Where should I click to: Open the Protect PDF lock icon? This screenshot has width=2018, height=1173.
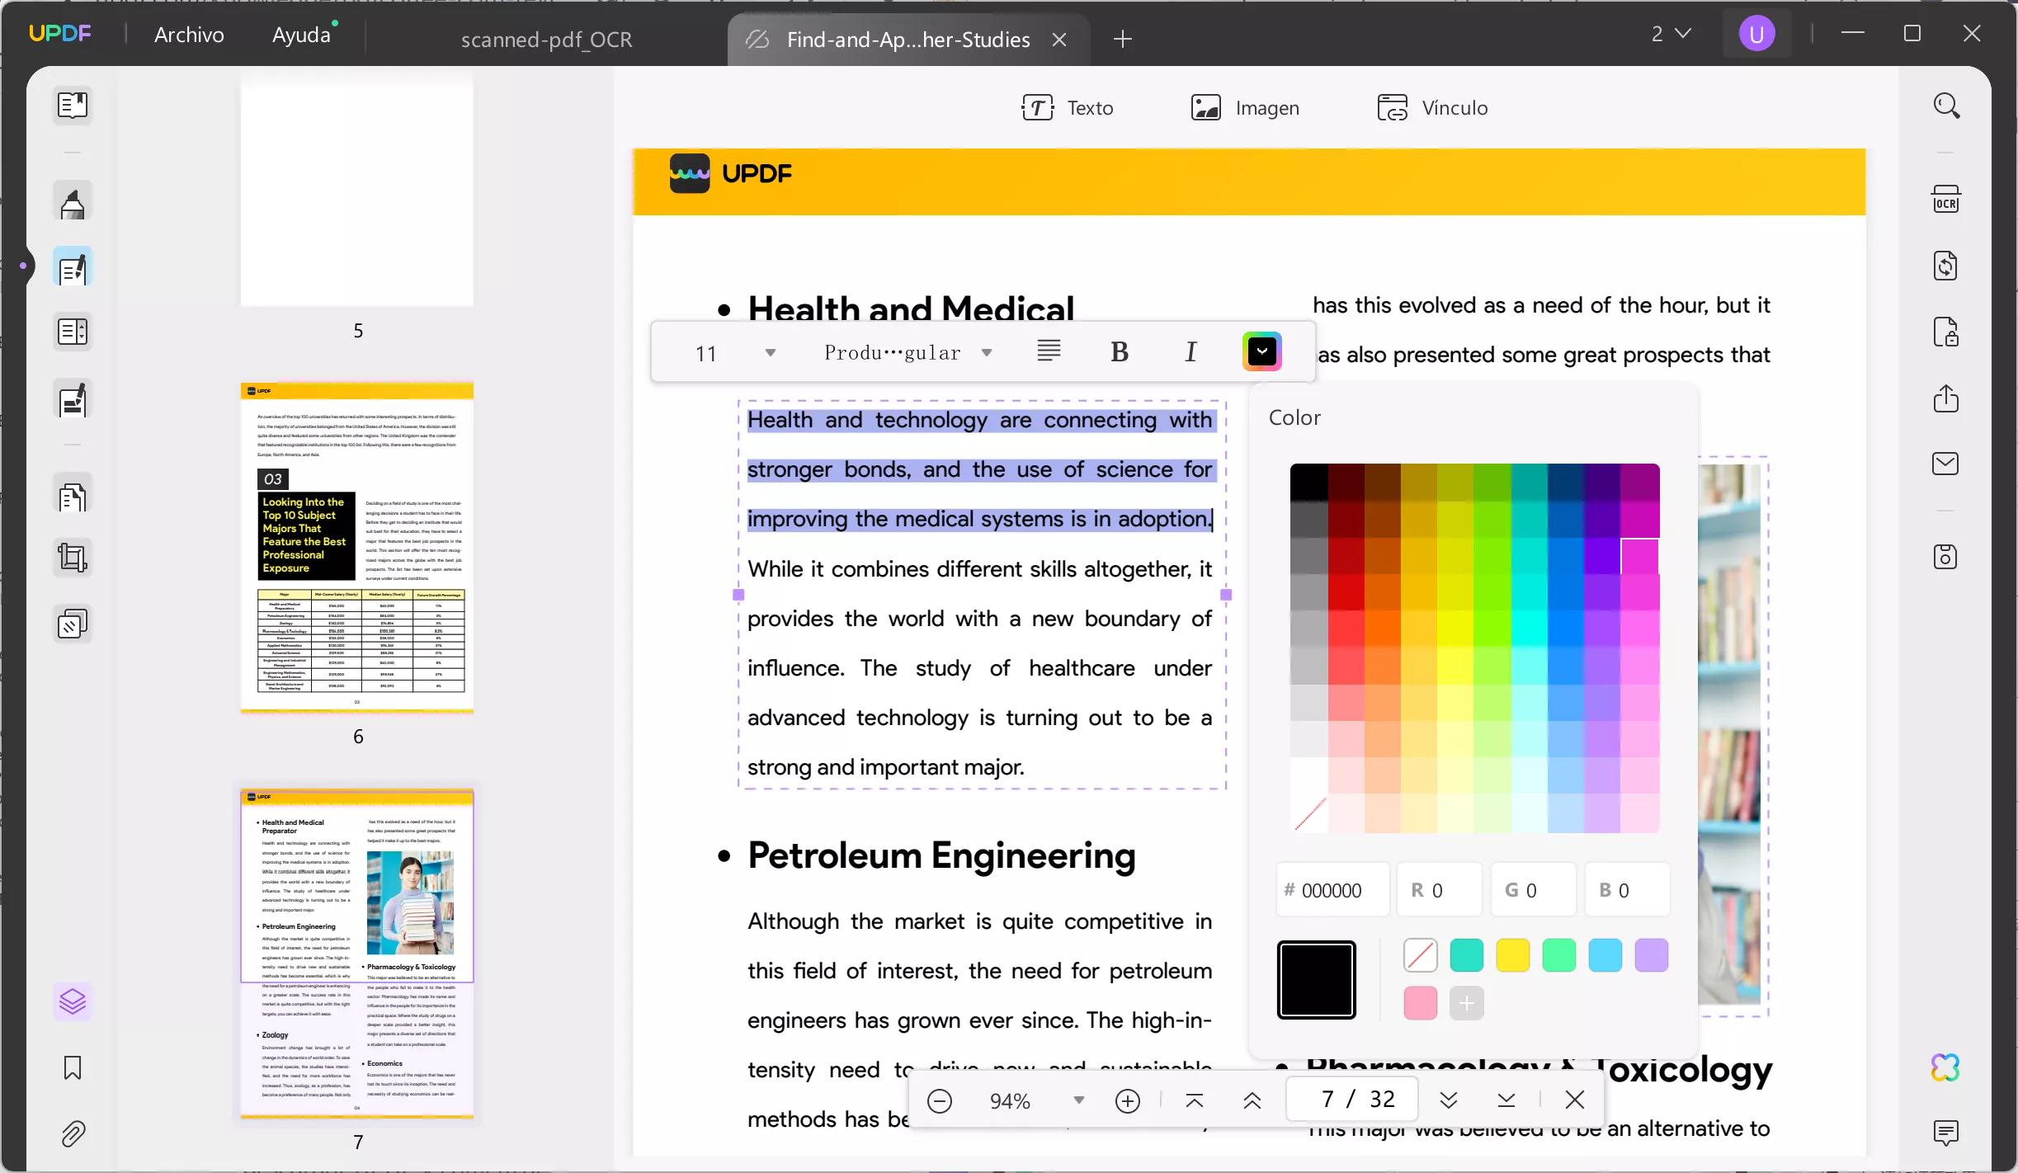coord(1946,332)
